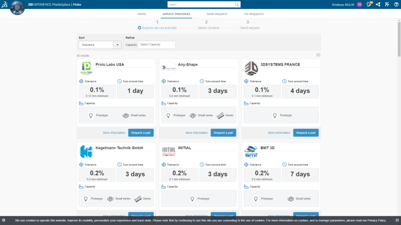The image size is (401, 225).
Task: Open the MY REQUESTS tab
Action: point(254,14)
